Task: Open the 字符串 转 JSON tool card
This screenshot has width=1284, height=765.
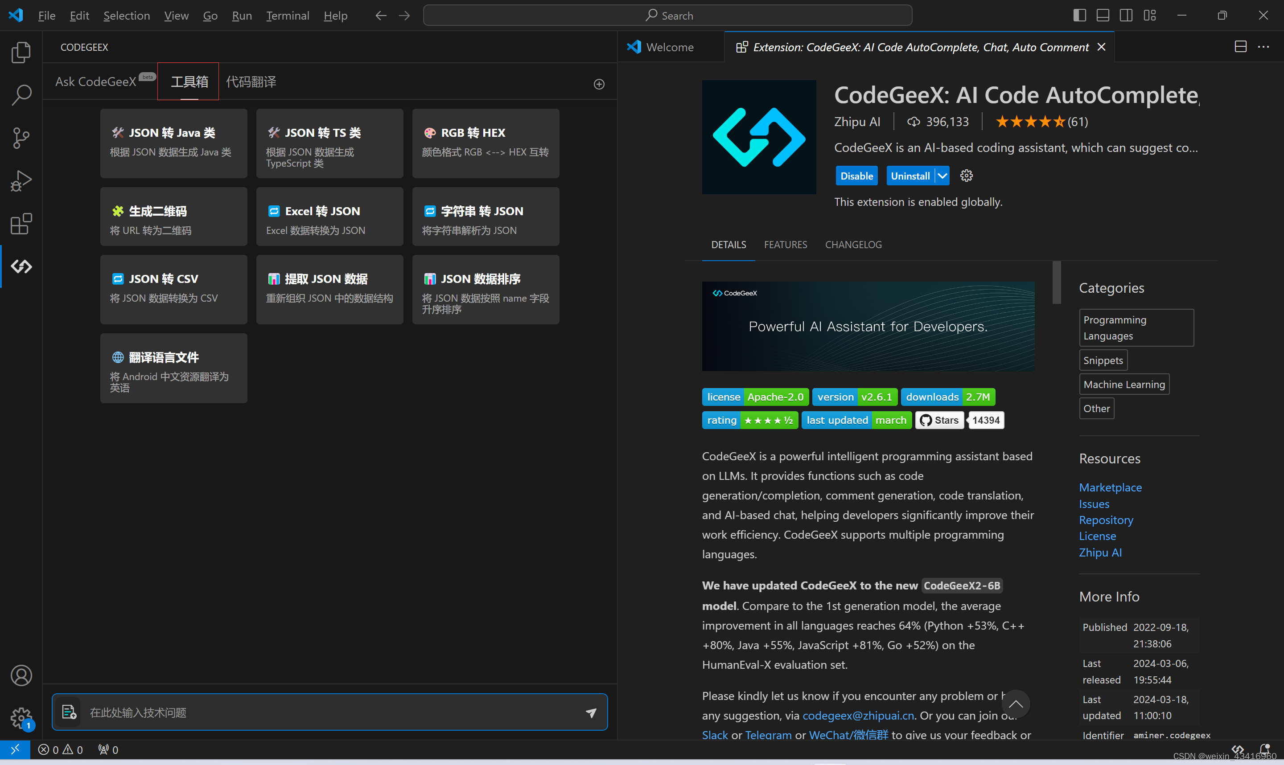Action: [486, 217]
